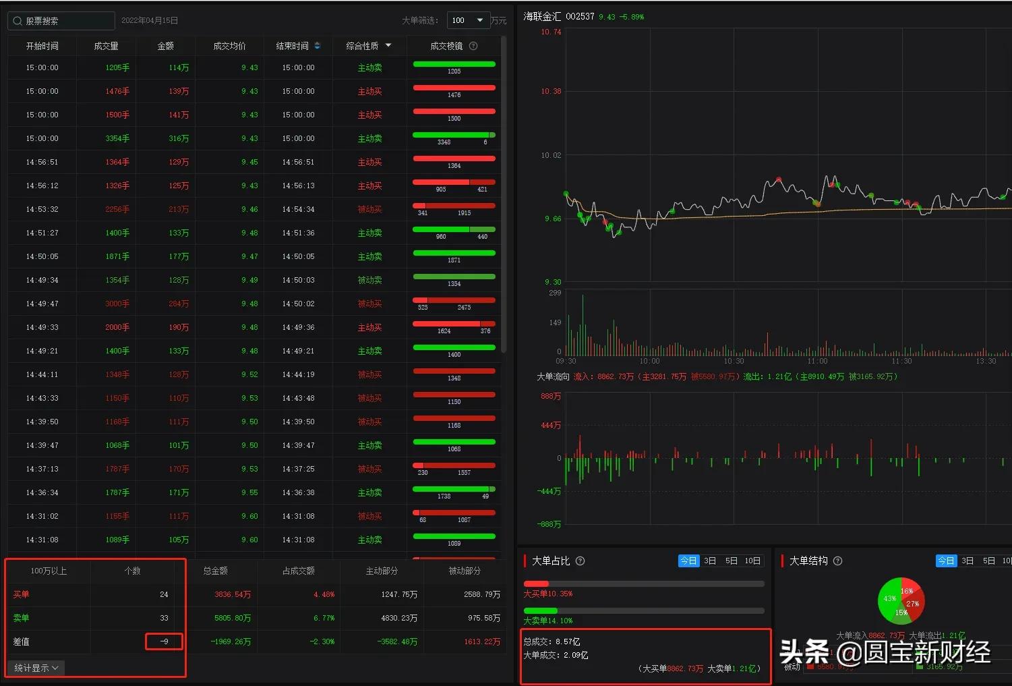Screen dimensions: 1012x686
Task: Select the 1871手 volume cell
Action: [x=117, y=256]
